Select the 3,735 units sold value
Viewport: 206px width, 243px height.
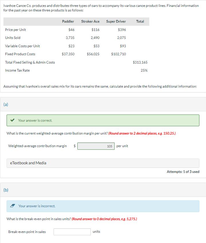click(x=70, y=38)
